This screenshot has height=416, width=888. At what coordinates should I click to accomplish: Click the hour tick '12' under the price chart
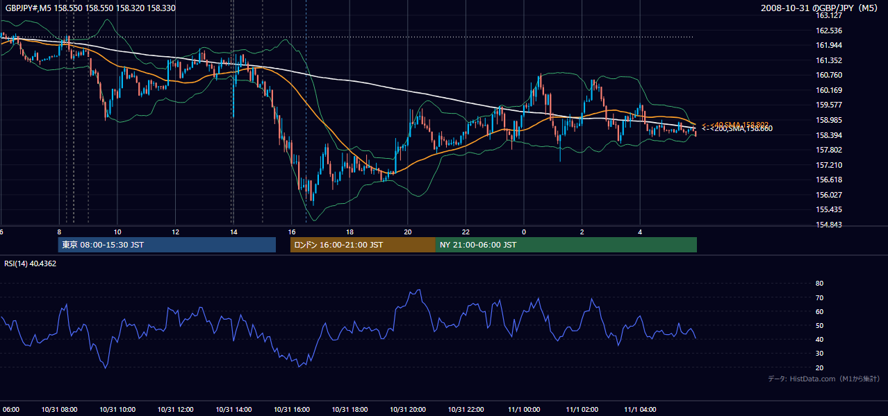click(175, 232)
